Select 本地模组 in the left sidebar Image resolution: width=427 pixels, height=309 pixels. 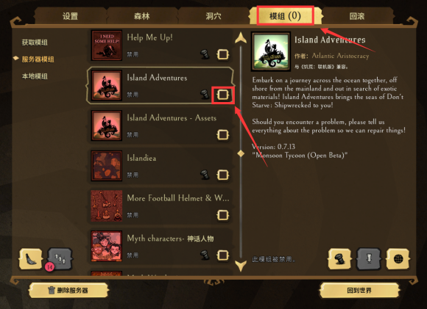click(35, 76)
